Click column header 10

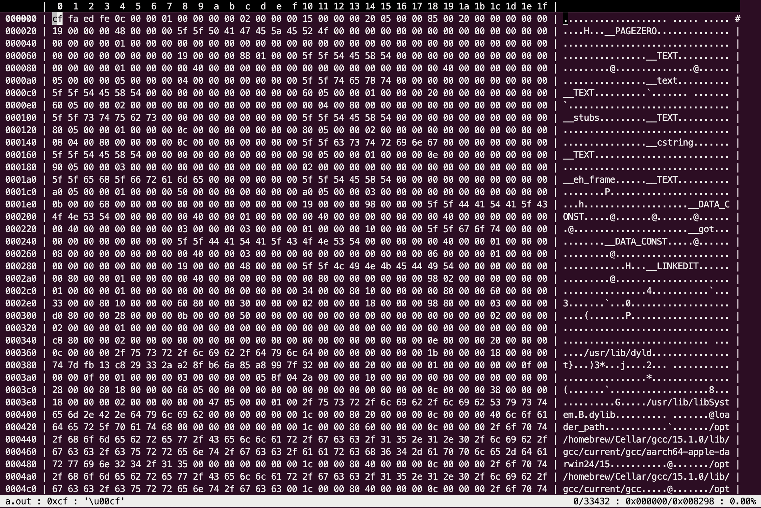[307, 6]
